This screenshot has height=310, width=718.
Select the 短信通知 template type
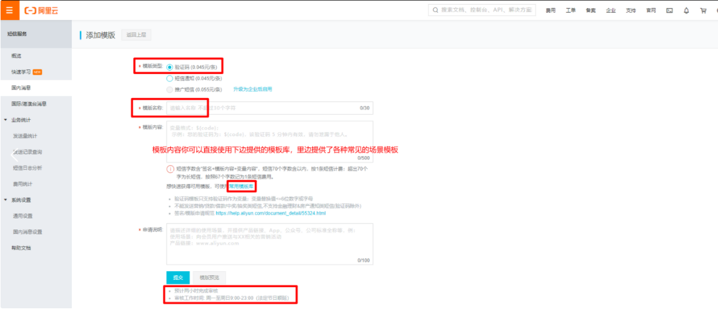click(x=169, y=79)
